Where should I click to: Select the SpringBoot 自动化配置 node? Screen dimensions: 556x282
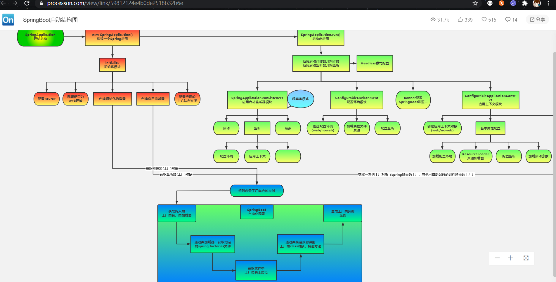coord(257,212)
